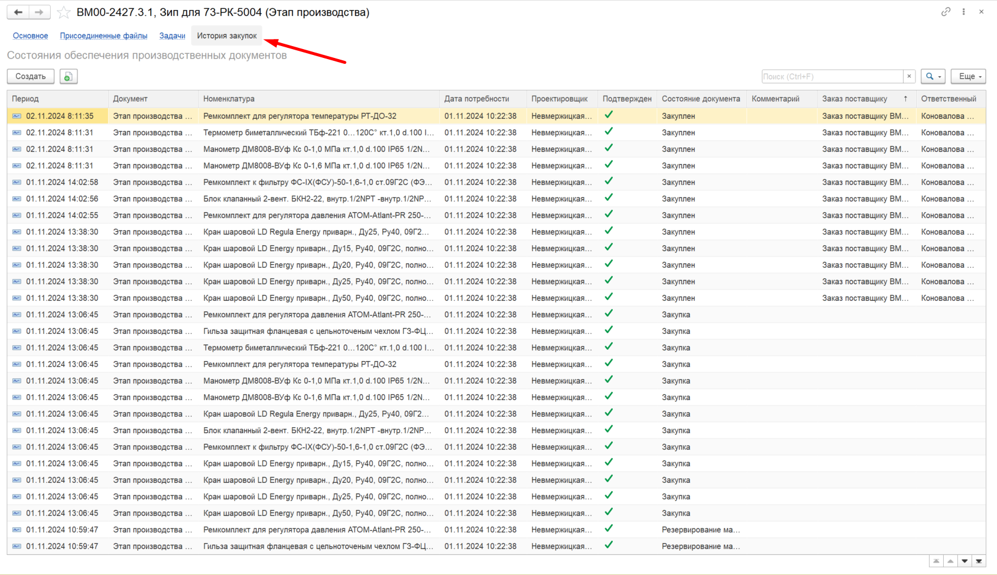Image resolution: width=997 pixels, height=575 pixels.
Task: Click Подтвержден checkmark in 01.11.2024 14:02:58 row
Action: point(609,181)
